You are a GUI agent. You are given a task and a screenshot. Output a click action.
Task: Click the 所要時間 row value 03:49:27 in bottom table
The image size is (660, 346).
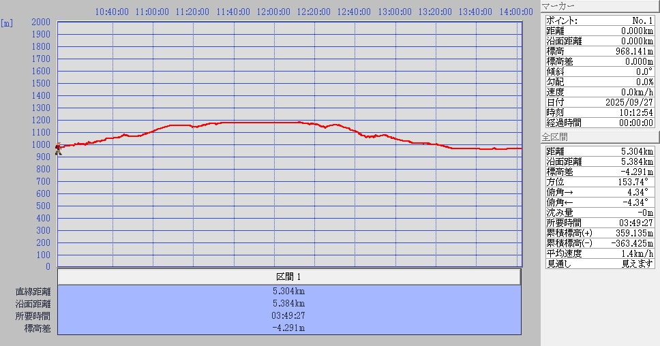pos(288,315)
